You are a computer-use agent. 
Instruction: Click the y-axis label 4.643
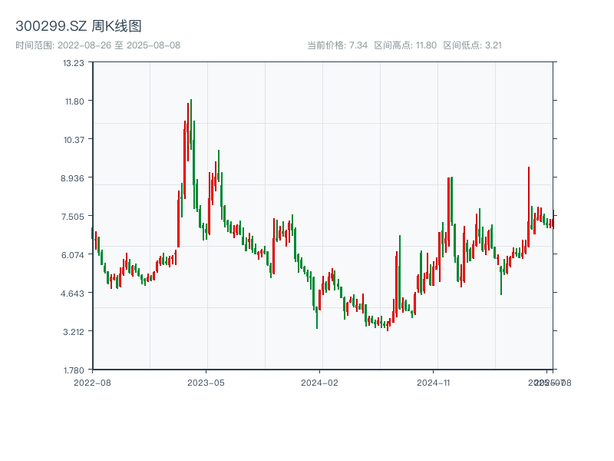[72, 294]
